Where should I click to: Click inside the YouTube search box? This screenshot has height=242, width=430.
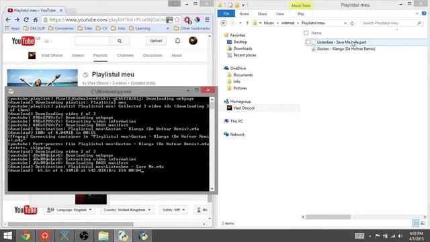(x=92, y=41)
